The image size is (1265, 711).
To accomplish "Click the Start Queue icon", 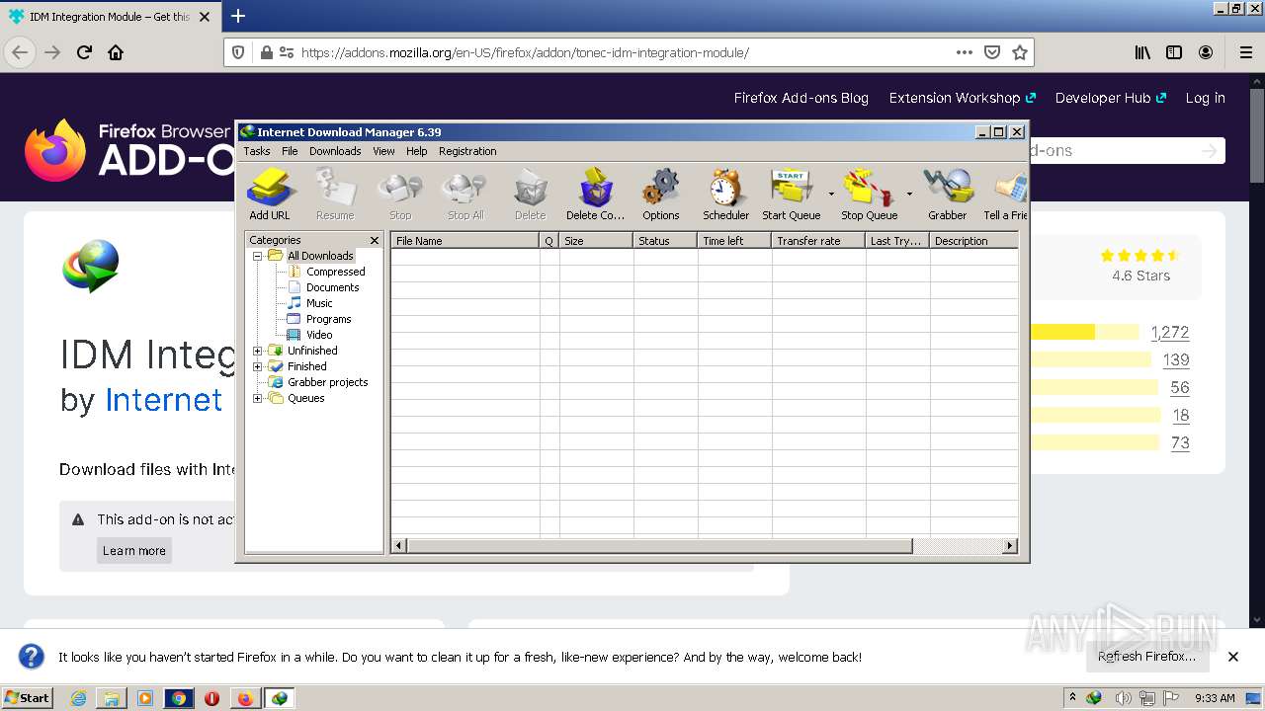I will click(791, 195).
